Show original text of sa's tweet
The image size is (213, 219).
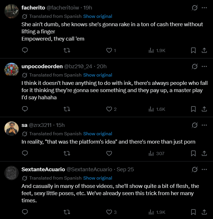tap(98, 134)
